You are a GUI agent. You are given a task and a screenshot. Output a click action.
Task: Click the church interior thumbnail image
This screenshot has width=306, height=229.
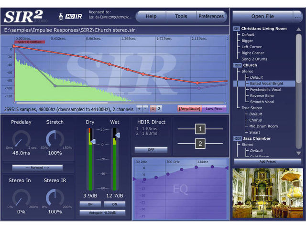[268, 193]
